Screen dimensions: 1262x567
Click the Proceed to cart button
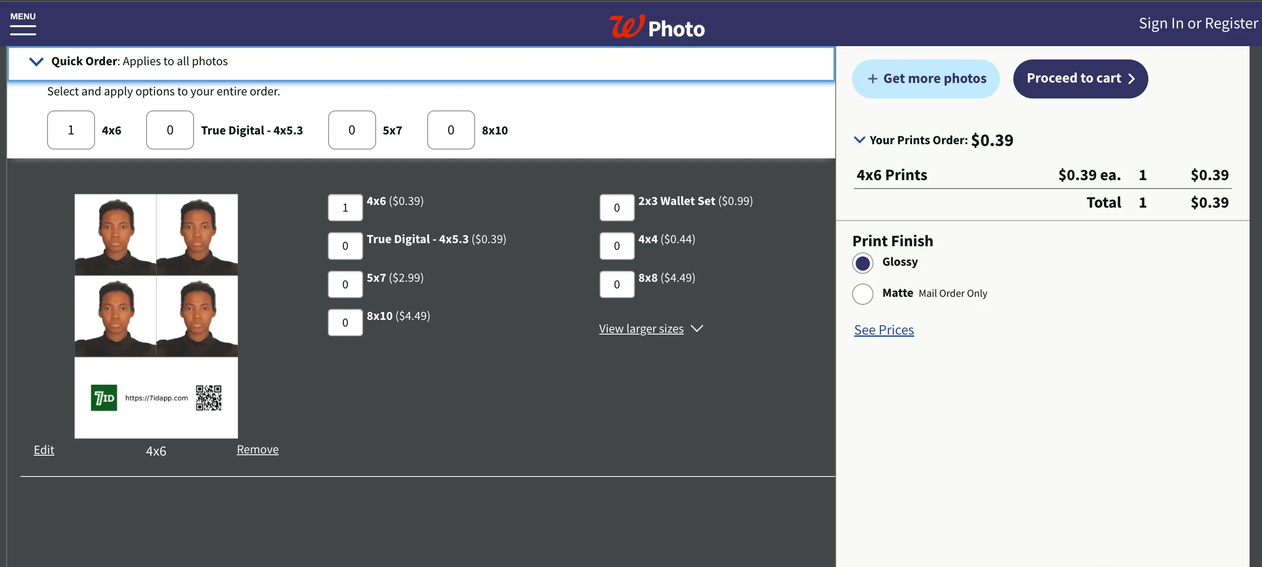1081,79
